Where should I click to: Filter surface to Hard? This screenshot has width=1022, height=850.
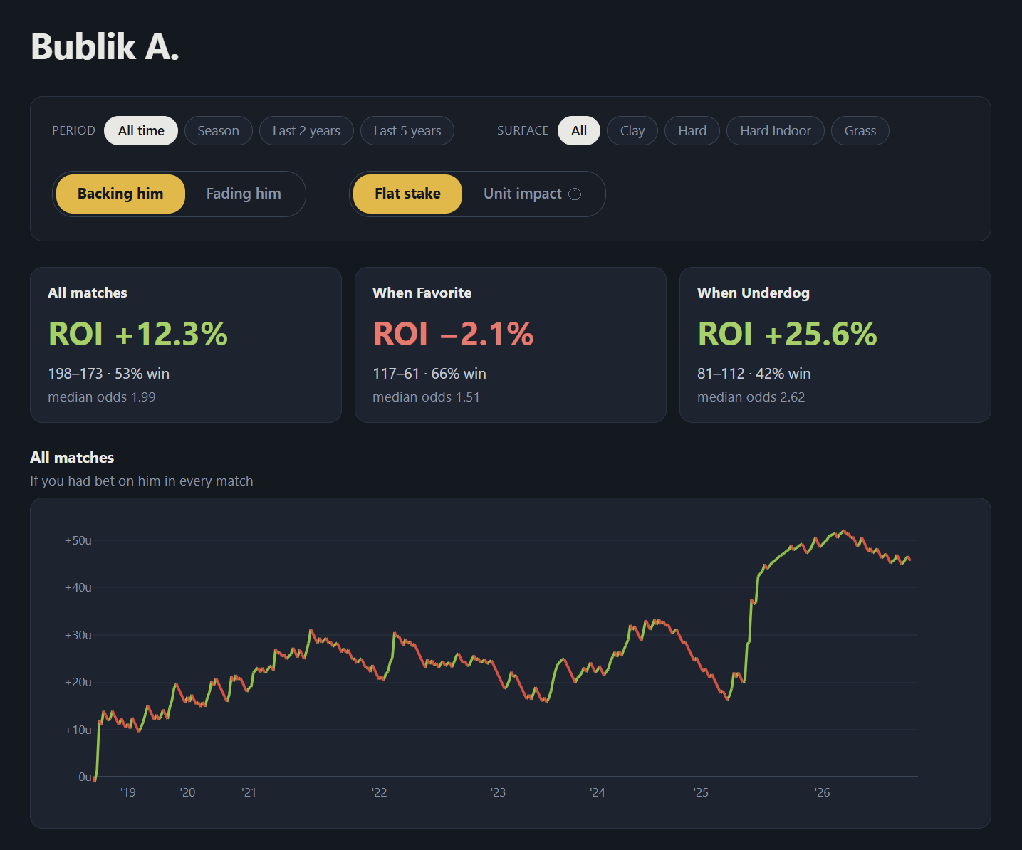pos(692,130)
